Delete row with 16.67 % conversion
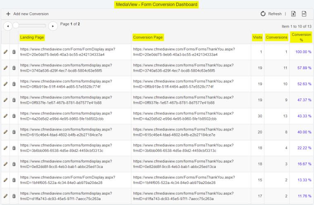Screen dimensions: 314x205 (x=14, y=164)
